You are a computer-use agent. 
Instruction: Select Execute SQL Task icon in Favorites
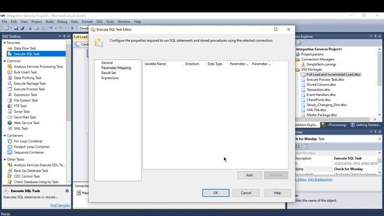(x=10, y=54)
